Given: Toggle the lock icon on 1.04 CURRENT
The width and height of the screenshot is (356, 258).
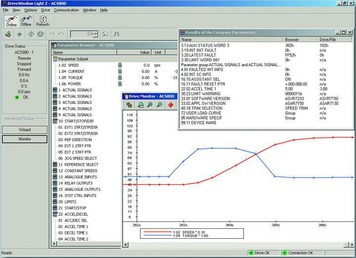Looking at the screenshot, I should (120, 72).
